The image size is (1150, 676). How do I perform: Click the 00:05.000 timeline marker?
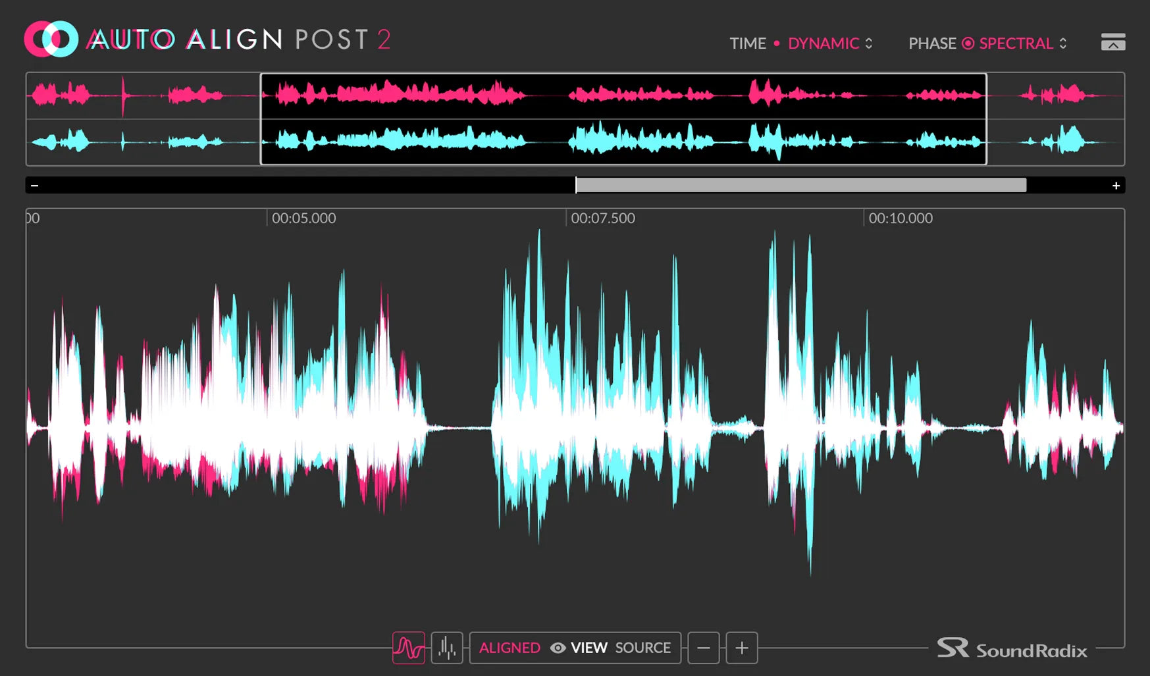303,219
